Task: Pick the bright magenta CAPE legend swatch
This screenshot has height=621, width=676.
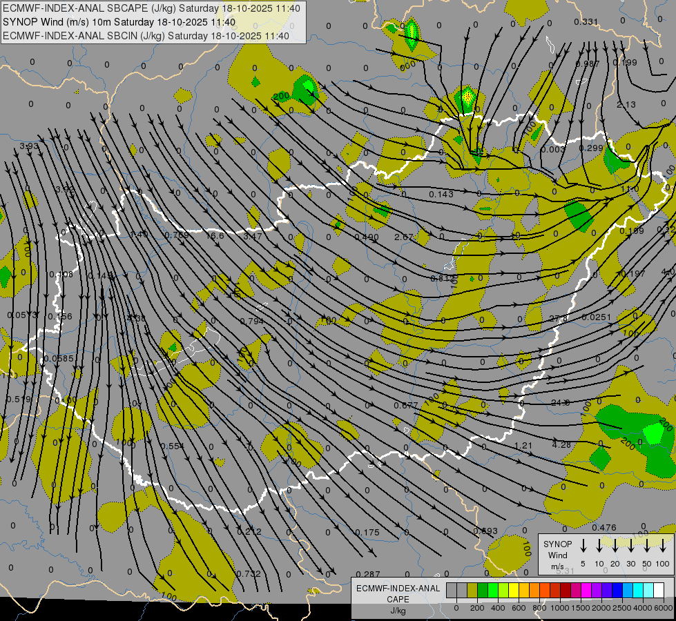Action: pos(587,590)
